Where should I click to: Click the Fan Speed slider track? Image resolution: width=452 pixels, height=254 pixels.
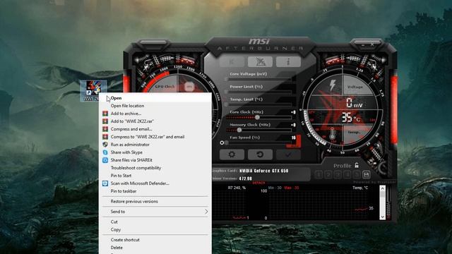[x=258, y=143]
